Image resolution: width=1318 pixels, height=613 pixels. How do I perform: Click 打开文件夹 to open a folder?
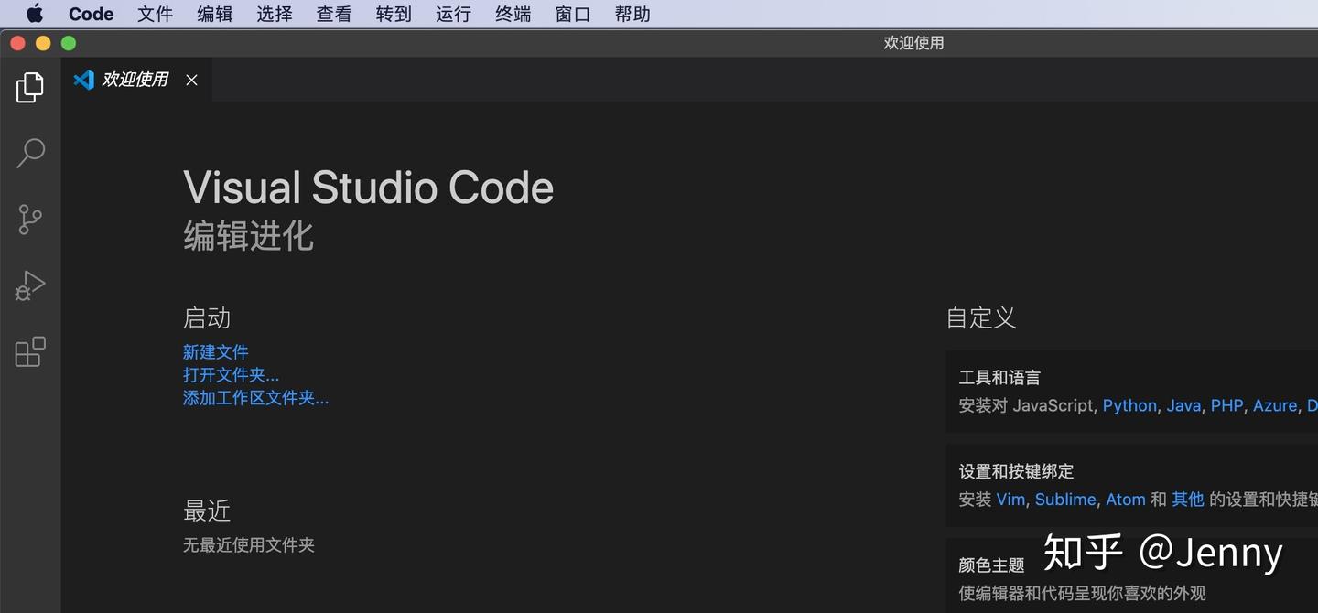coord(231,374)
